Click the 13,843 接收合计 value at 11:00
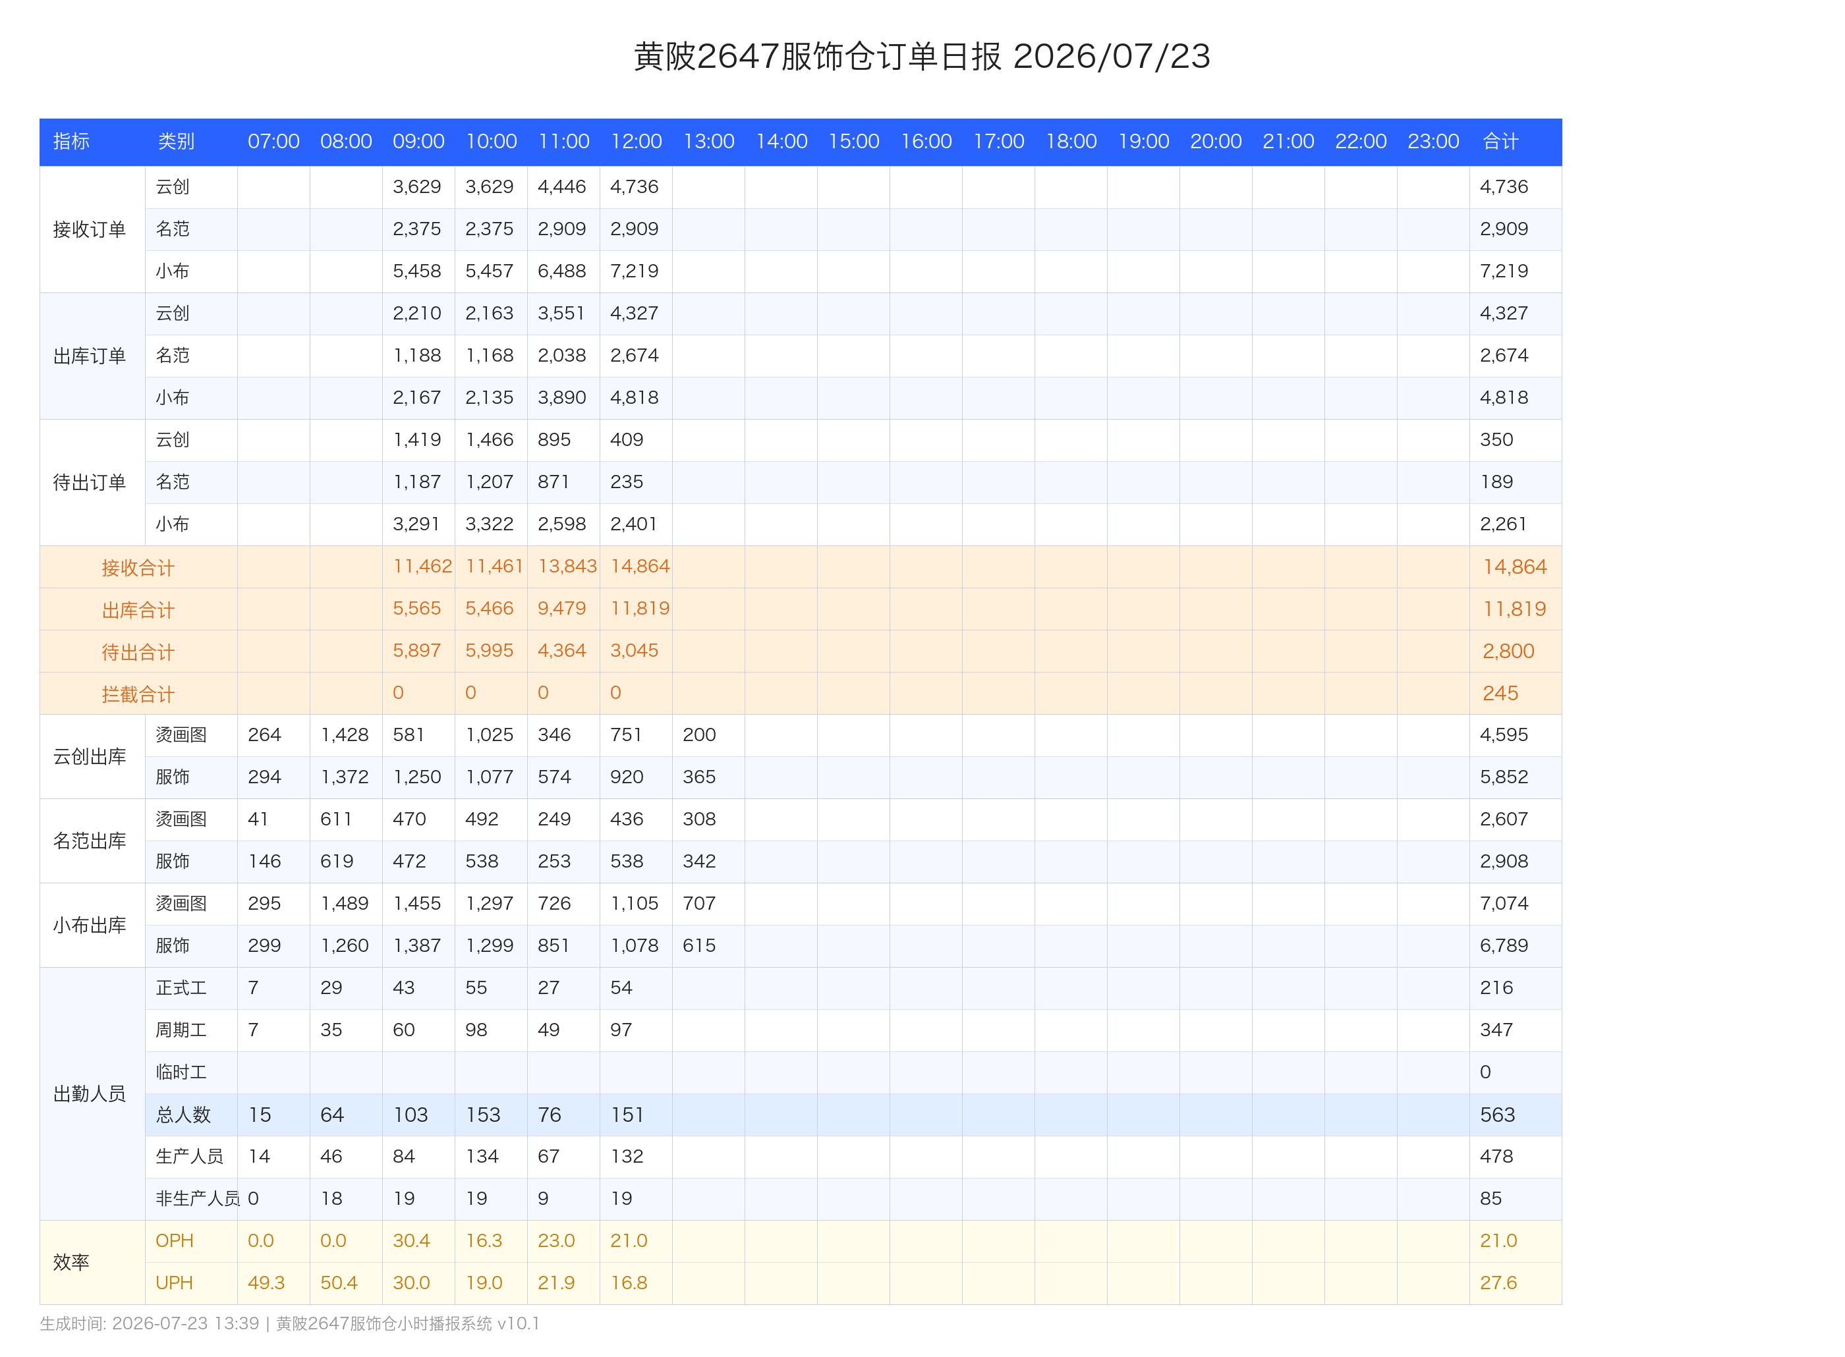This screenshot has width=1845, height=1357. click(567, 566)
